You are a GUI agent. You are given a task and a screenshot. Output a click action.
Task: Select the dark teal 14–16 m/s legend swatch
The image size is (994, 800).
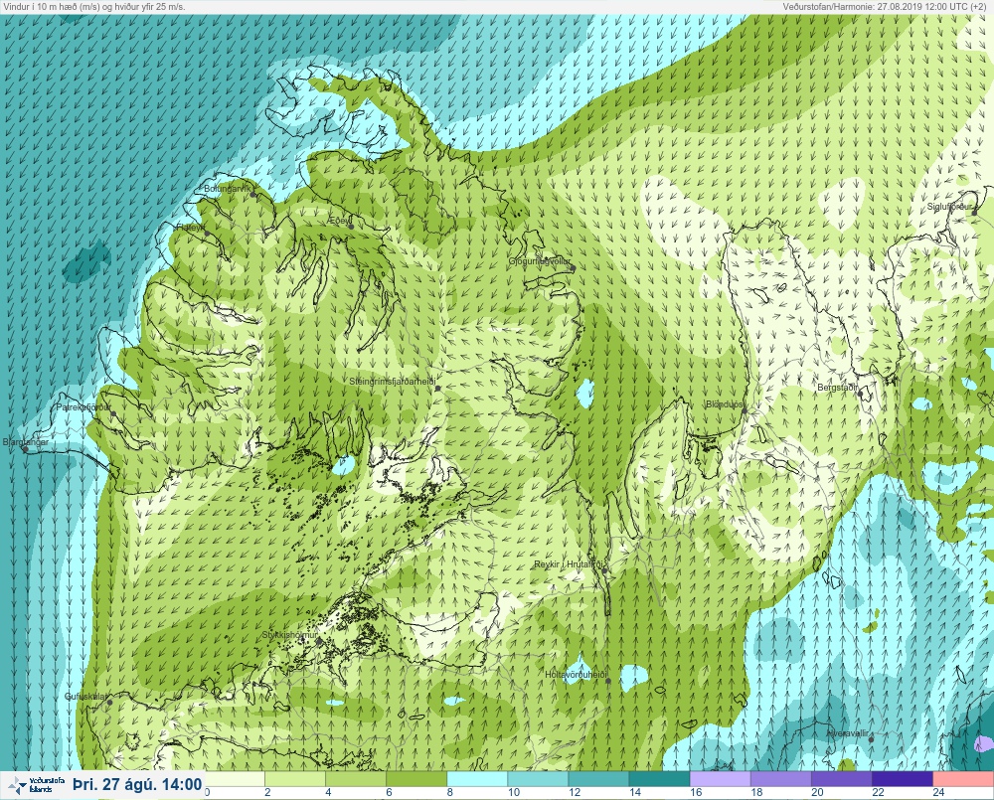(x=659, y=778)
